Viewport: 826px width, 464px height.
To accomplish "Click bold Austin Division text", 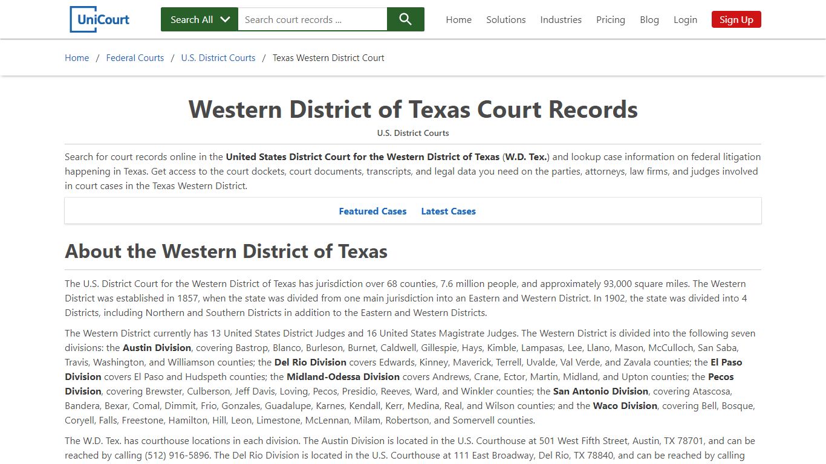I will coord(157,348).
